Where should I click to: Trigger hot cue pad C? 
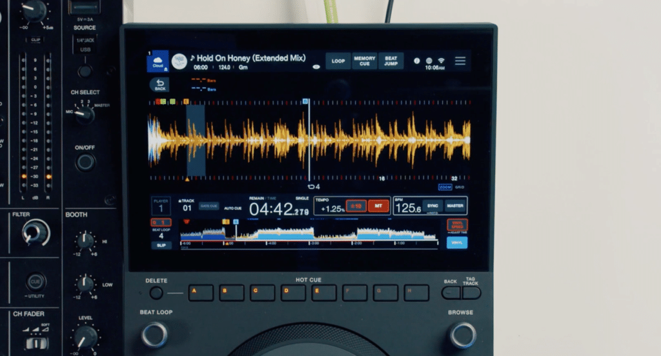pyautogui.click(x=262, y=293)
